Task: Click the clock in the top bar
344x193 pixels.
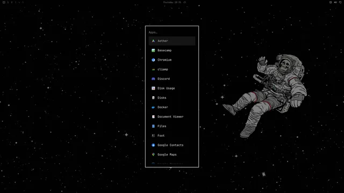Action: [x=172, y=2]
